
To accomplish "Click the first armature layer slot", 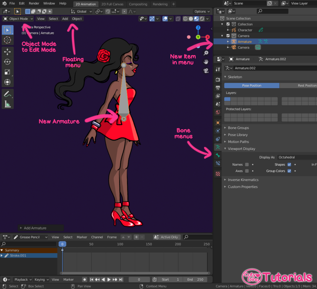I will tap(227, 99).
